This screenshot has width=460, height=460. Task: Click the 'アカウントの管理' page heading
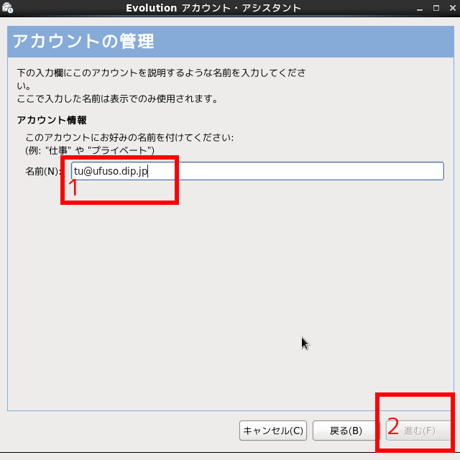83,42
